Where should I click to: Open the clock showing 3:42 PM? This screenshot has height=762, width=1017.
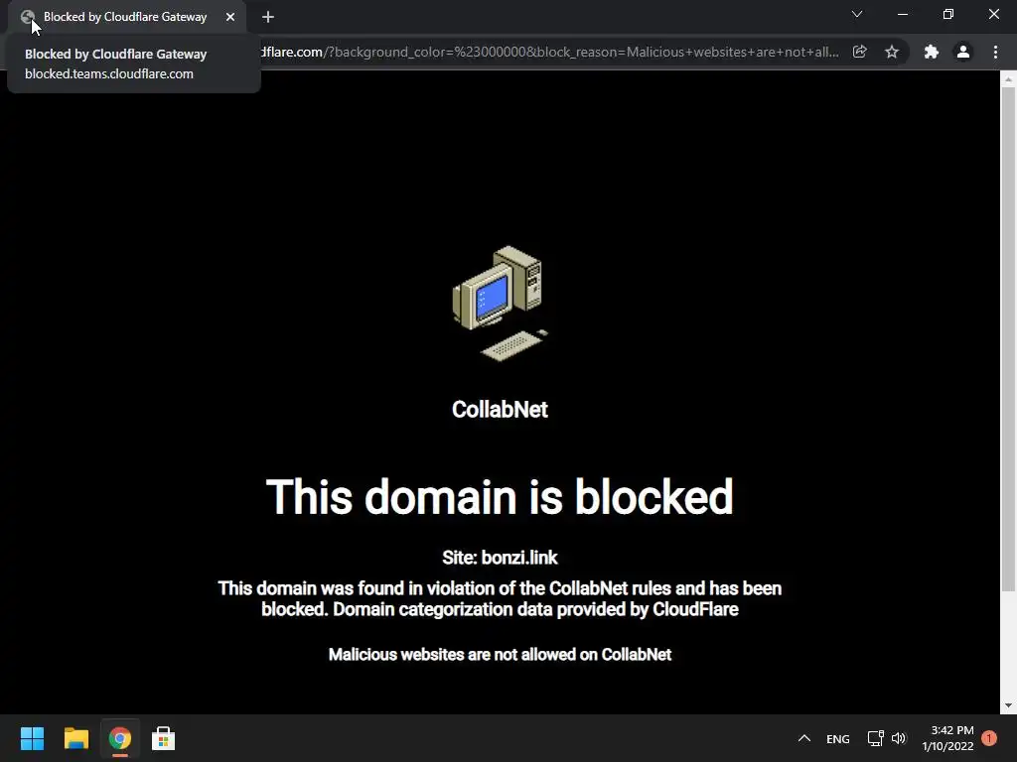pyautogui.click(x=948, y=738)
